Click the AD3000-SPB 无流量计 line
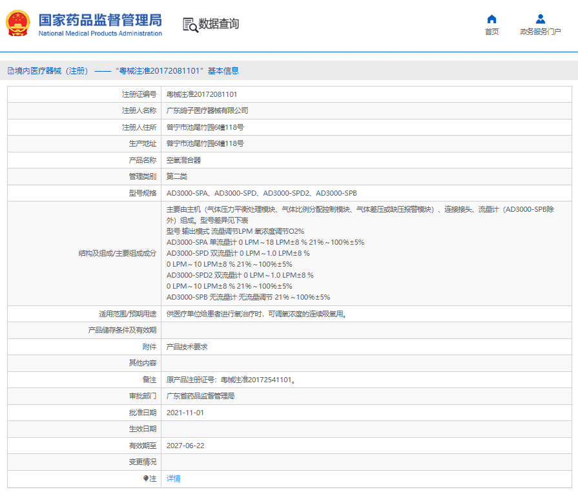This screenshot has width=578, height=494. (249, 297)
